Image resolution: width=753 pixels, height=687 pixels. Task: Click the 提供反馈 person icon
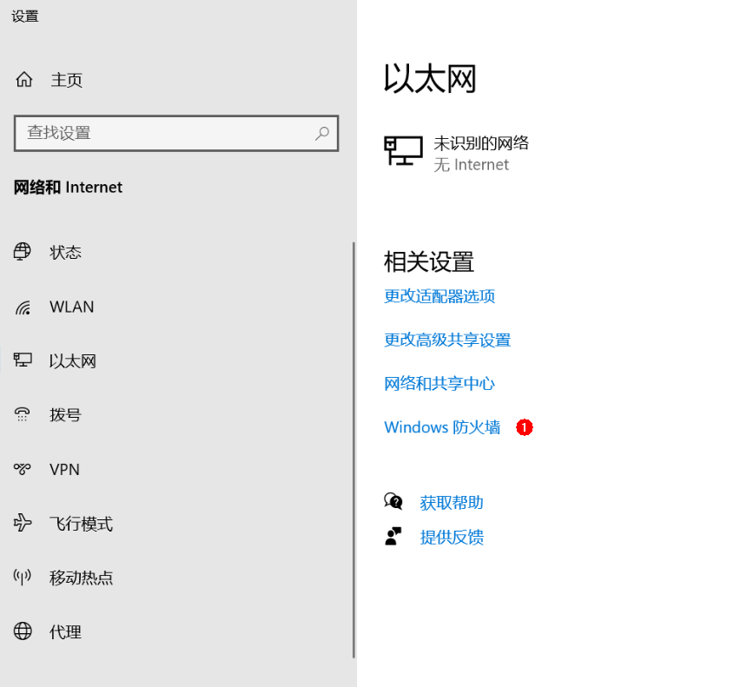(x=393, y=537)
